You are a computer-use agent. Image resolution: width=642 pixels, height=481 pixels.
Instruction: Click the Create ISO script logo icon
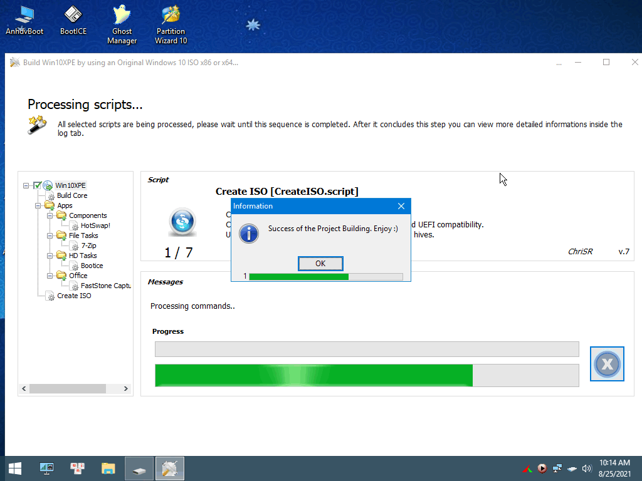click(x=182, y=222)
